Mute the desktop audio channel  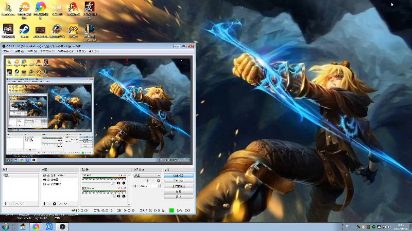(x=118, y=183)
